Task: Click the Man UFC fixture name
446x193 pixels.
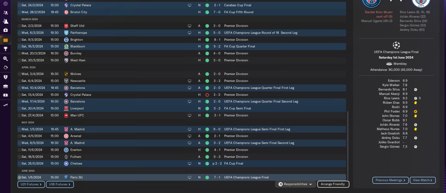Action: (x=77, y=115)
